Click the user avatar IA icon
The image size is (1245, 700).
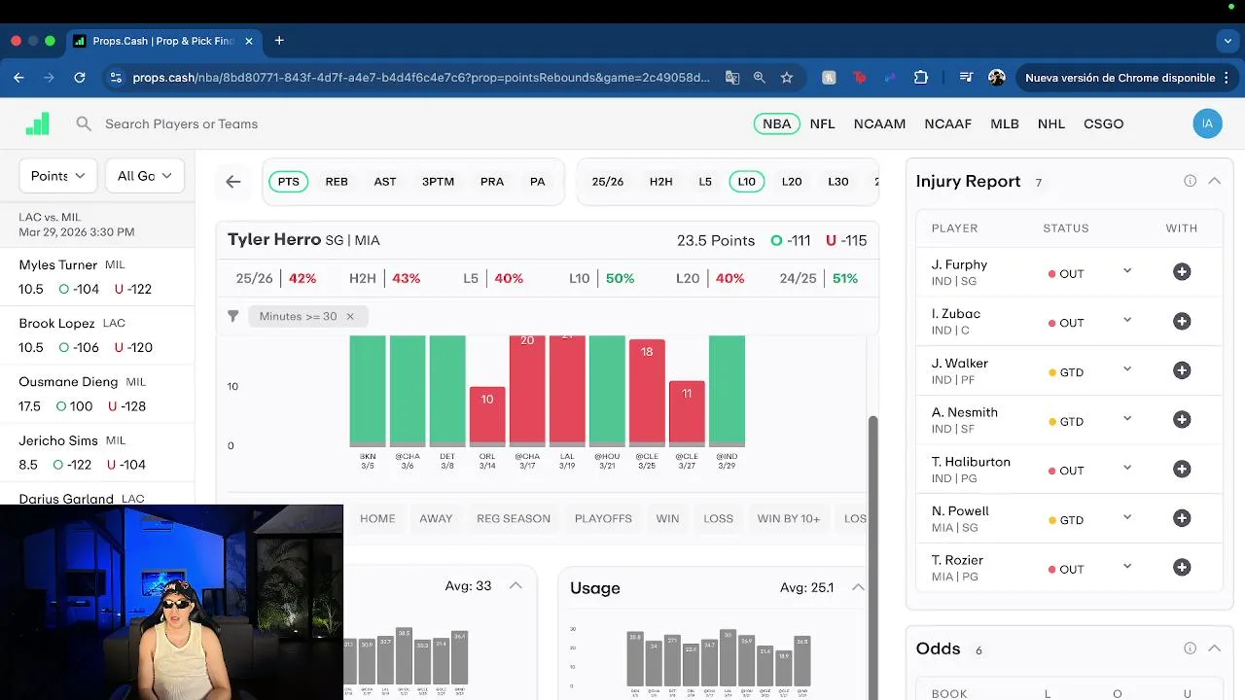(x=1207, y=123)
